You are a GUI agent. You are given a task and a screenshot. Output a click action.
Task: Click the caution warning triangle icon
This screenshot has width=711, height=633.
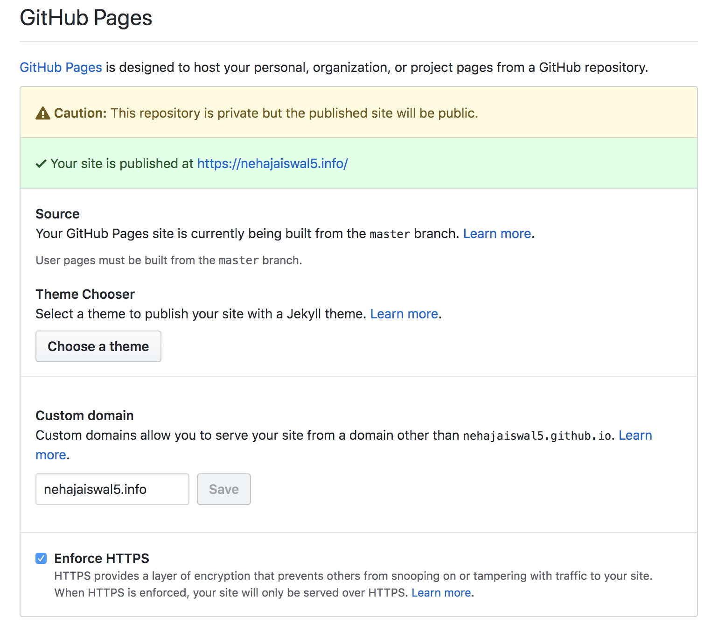[43, 113]
